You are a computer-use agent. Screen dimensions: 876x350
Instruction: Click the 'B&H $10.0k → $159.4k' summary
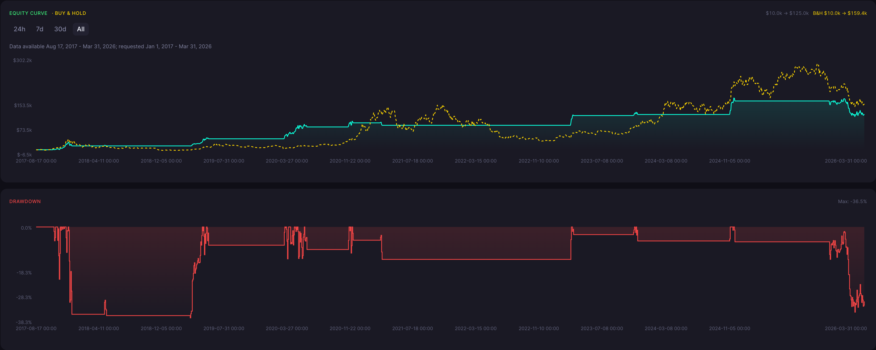840,13
